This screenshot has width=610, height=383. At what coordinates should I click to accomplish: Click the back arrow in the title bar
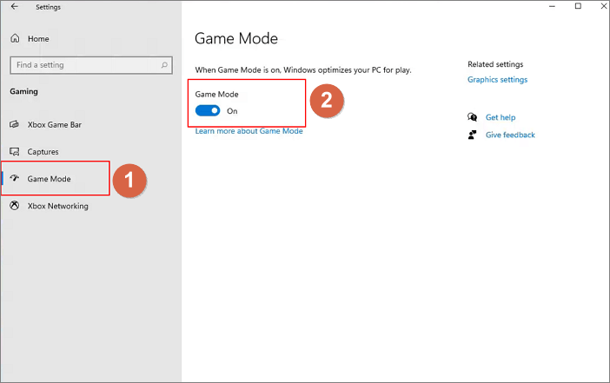14,7
